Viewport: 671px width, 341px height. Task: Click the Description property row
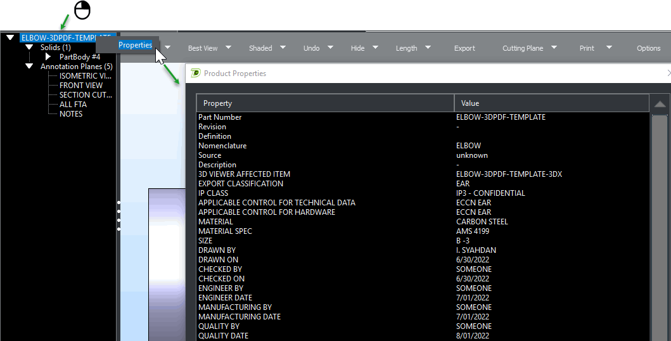click(423, 164)
